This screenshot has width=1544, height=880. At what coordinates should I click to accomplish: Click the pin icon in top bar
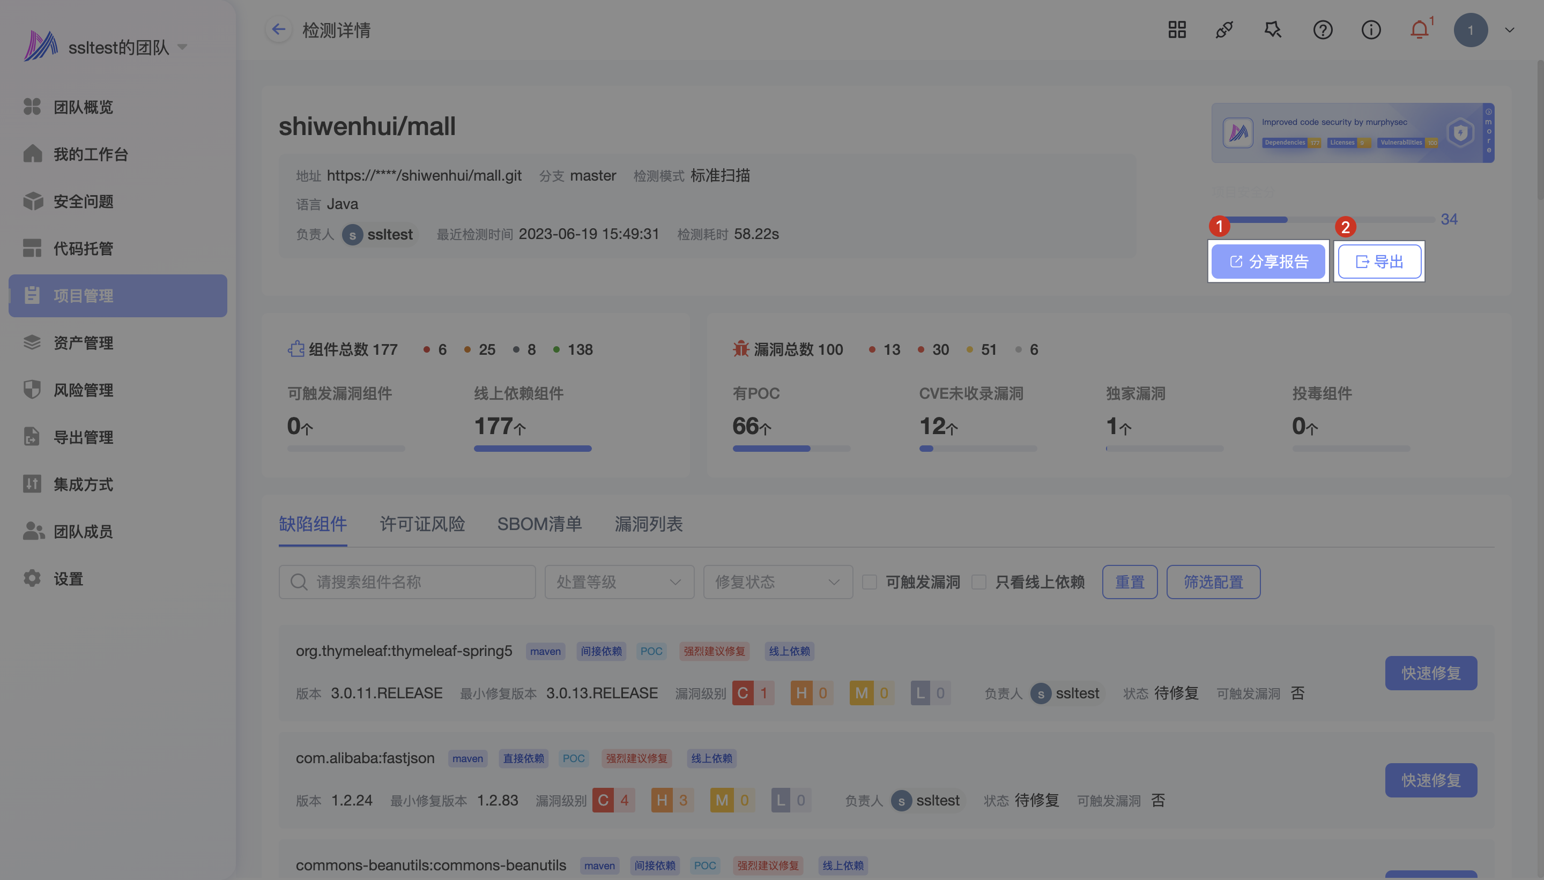point(1273,29)
